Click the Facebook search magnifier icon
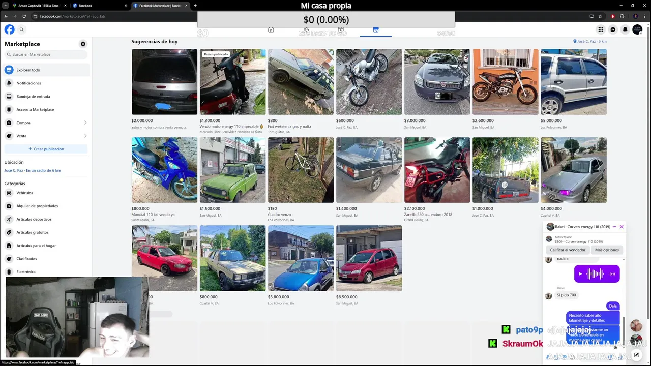Image resolution: width=651 pixels, height=366 pixels. pos(21,29)
